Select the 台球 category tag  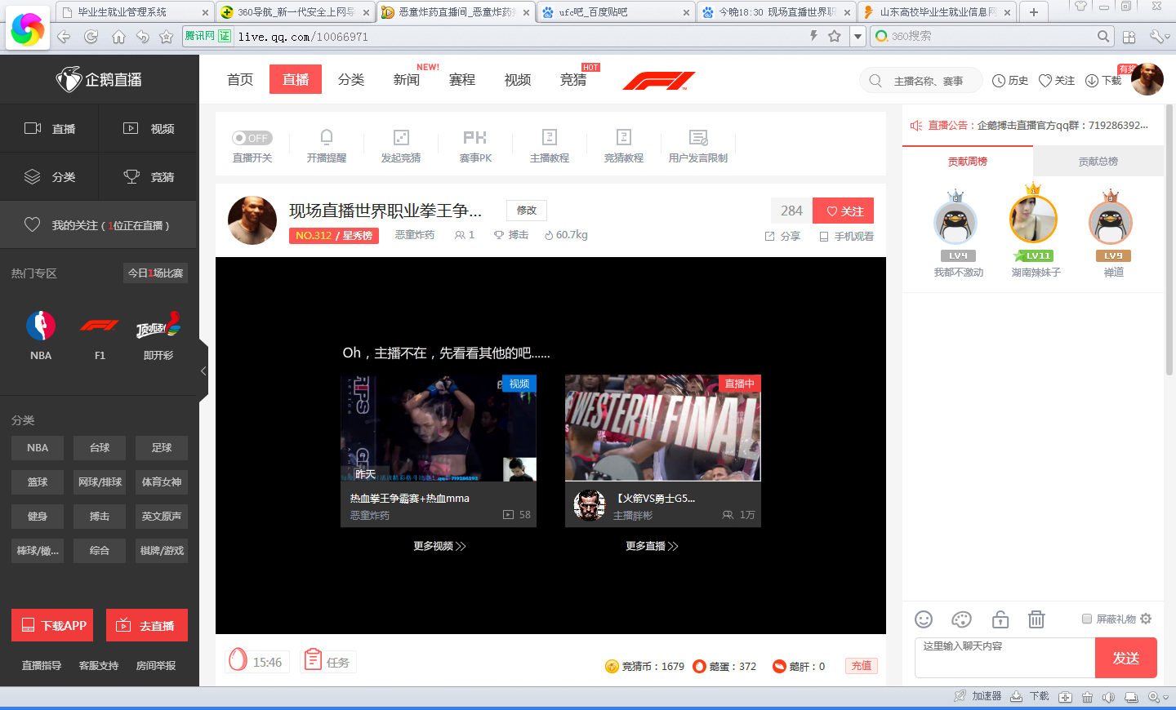point(100,447)
